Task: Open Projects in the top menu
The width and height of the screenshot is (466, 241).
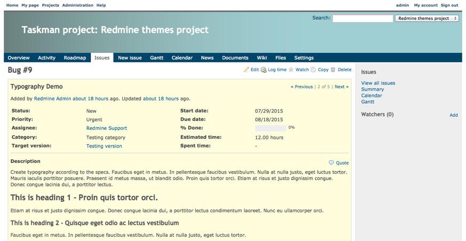Action: pos(51,5)
